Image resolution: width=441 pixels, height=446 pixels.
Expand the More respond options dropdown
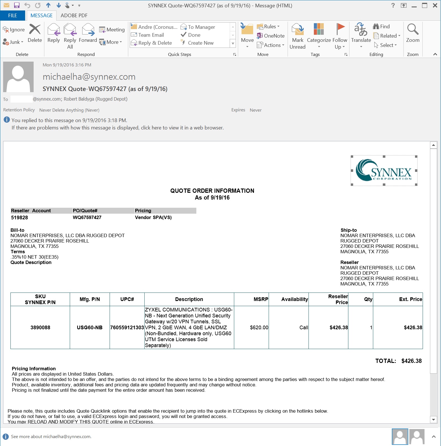tap(111, 42)
